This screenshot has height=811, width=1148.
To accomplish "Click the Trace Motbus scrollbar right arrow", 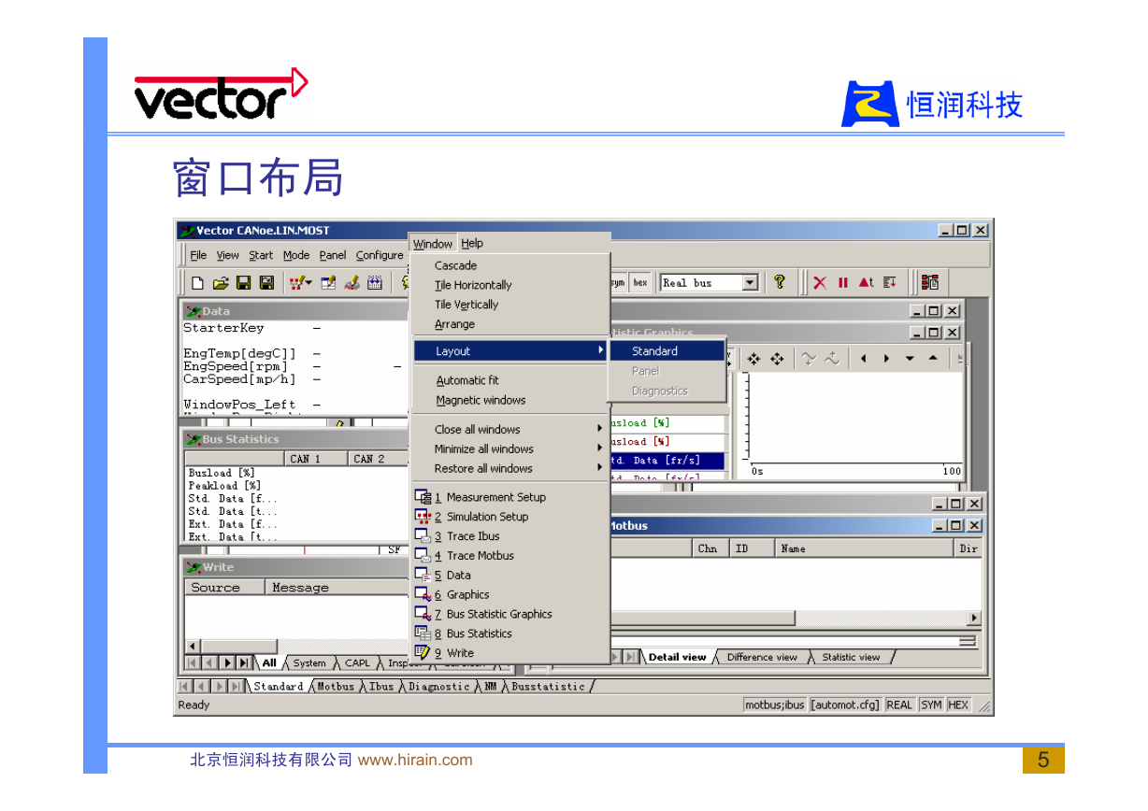I will 974,619.
